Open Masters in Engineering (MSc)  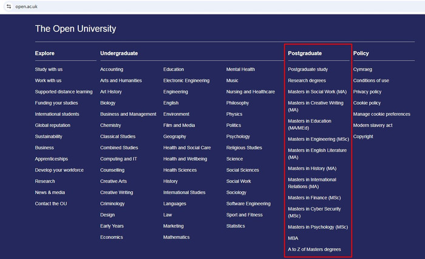[319, 139]
